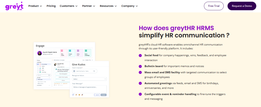This screenshot has height=107, width=261.
Task: Select the Appreciation Post group
Action: pyautogui.click(x=42, y=82)
